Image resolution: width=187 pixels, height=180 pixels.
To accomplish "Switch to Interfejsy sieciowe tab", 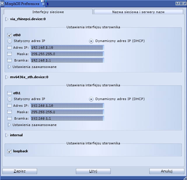I will pyautogui.click(x=48, y=12).
